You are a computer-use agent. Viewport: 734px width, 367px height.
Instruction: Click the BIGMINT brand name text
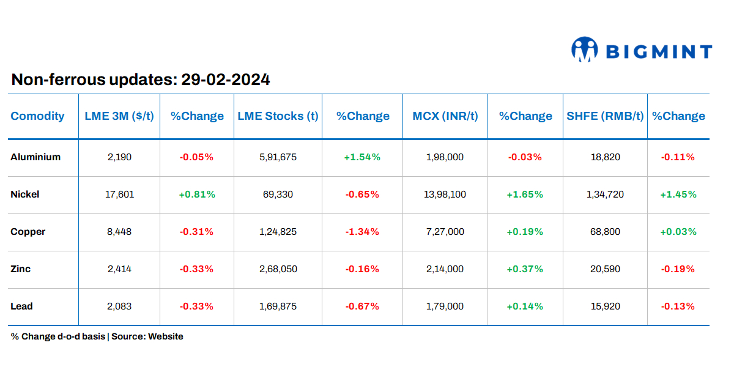[x=659, y=51]
